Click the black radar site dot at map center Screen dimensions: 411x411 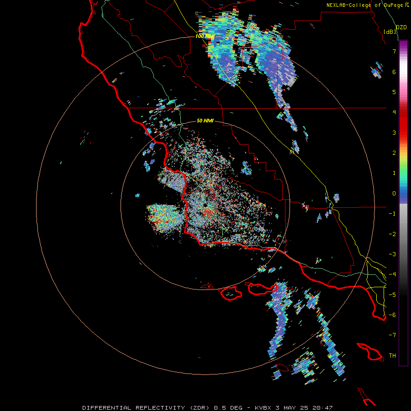[205, 205]
